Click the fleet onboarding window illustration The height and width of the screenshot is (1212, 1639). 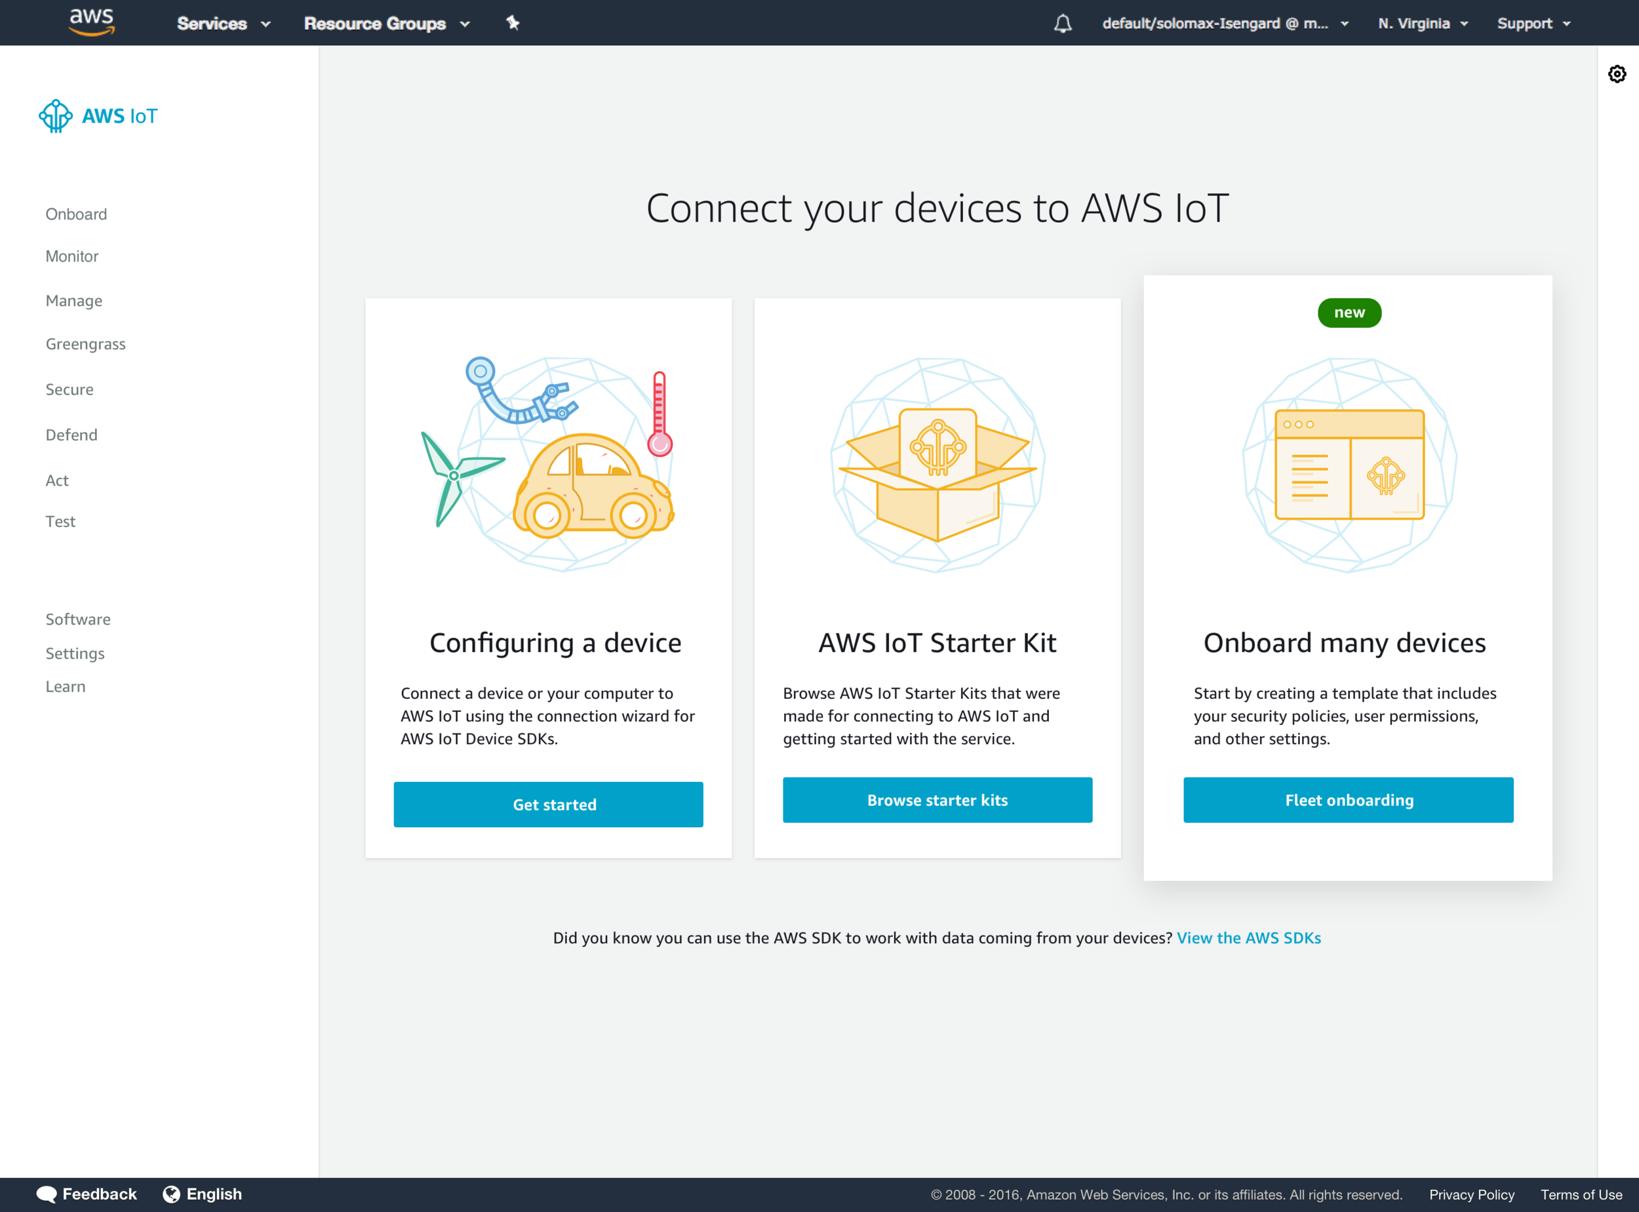pos(1349,465)
